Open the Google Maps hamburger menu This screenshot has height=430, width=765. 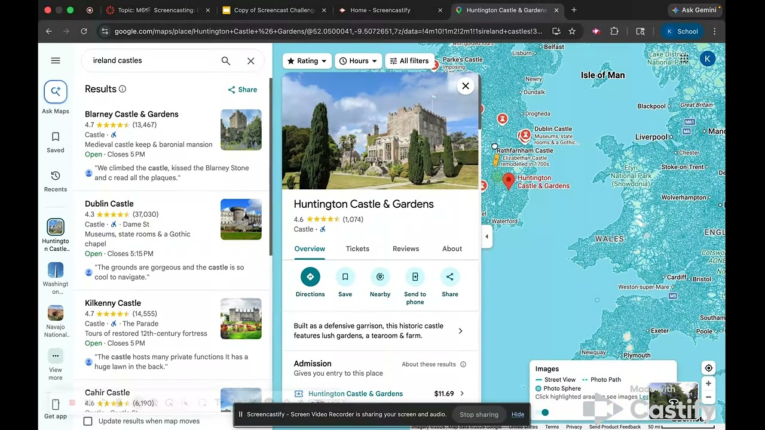click(56, 60)
